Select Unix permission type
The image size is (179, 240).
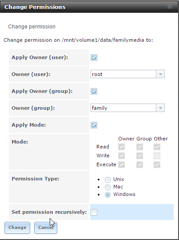pyautogui.click(x=107, y=180)
